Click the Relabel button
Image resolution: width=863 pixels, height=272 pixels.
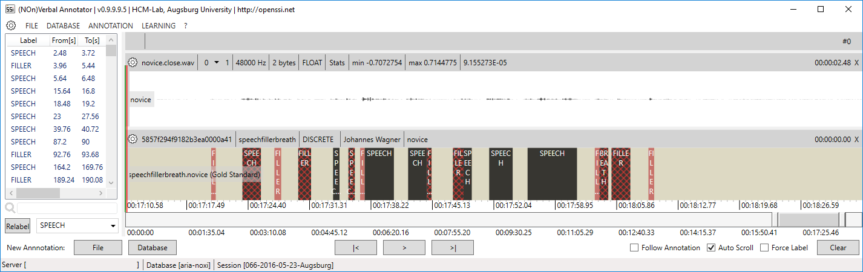(18, 226)
